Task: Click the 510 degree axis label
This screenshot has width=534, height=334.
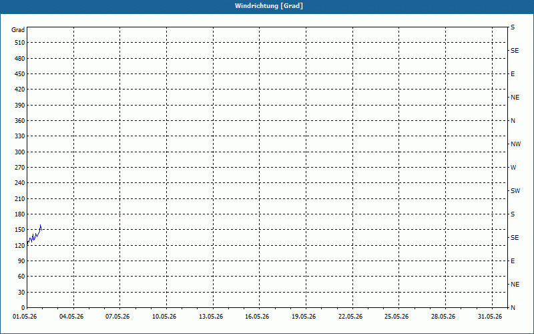Action: coord(20,43)
